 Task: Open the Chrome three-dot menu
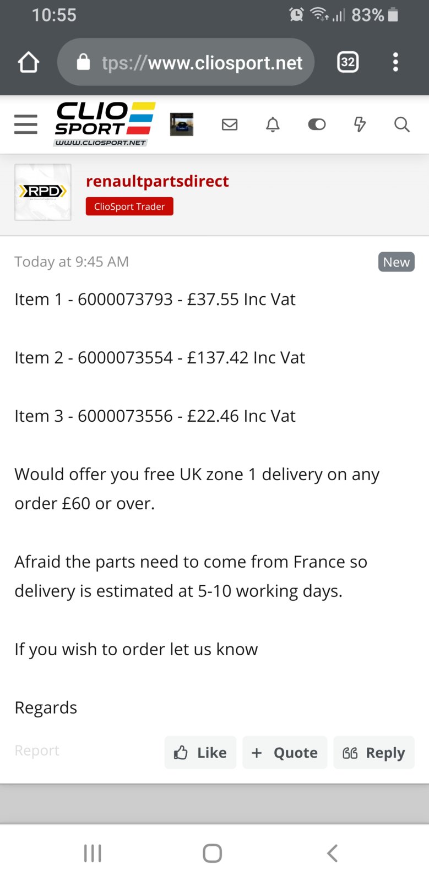tap(395, 62)
